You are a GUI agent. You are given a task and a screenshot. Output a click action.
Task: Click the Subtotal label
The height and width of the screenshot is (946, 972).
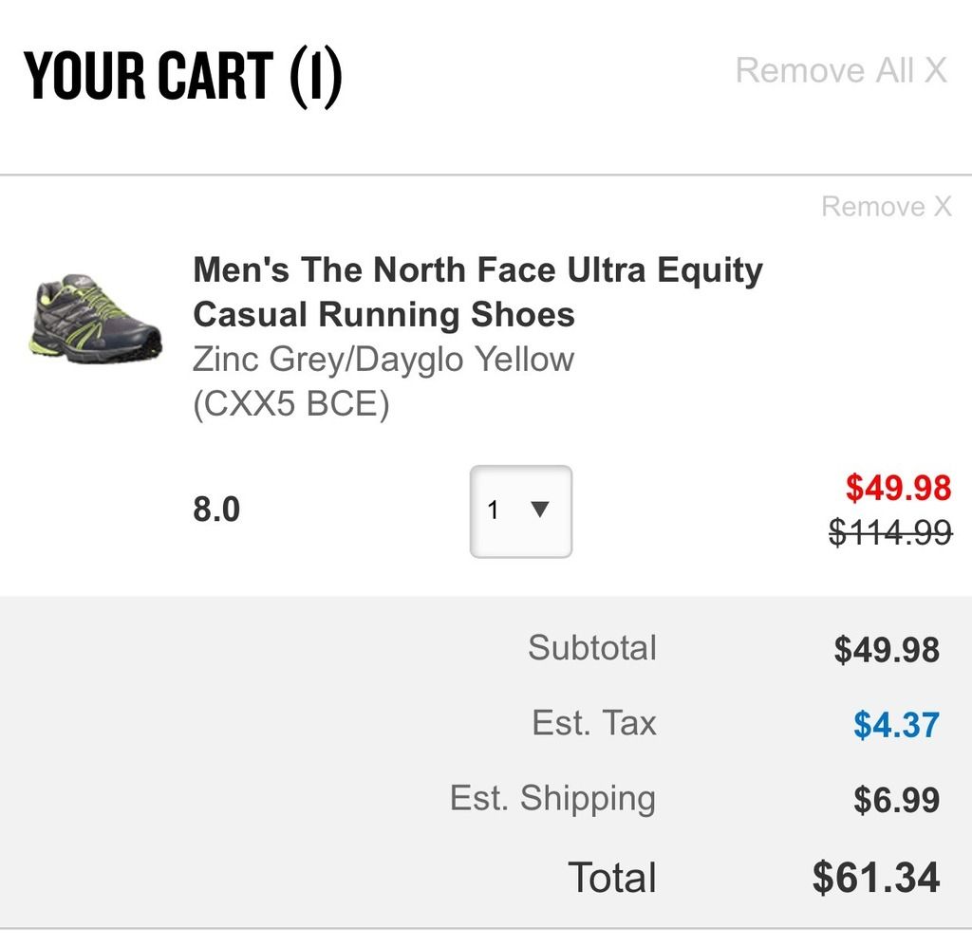tap(592, 648)
